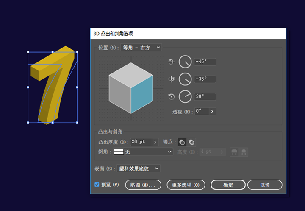
Task: Click the -45° X rotation input field
Action: (x=205, y=62)
